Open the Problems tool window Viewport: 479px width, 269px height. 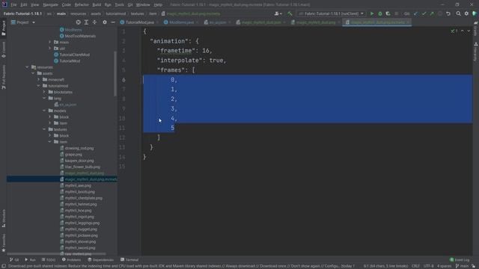coord(72,260)
